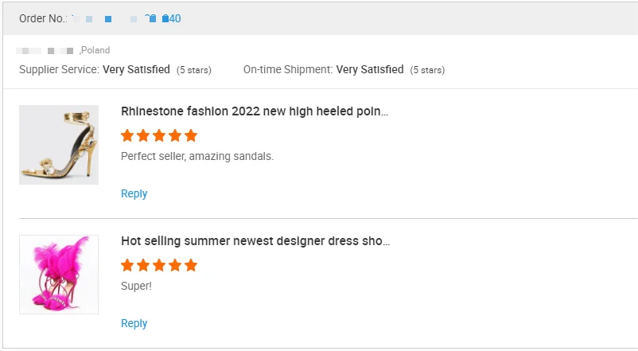This screenshot has height=351, width=638.
Task: Click On-time Shipment "Very Satisfied" rating text
Action: pos(370,69)
